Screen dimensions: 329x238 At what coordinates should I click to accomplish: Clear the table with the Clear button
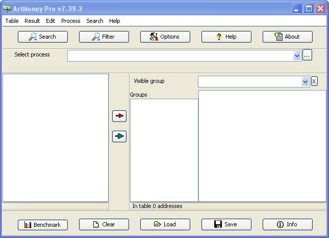pyautogui.click(x=104, y=224)
